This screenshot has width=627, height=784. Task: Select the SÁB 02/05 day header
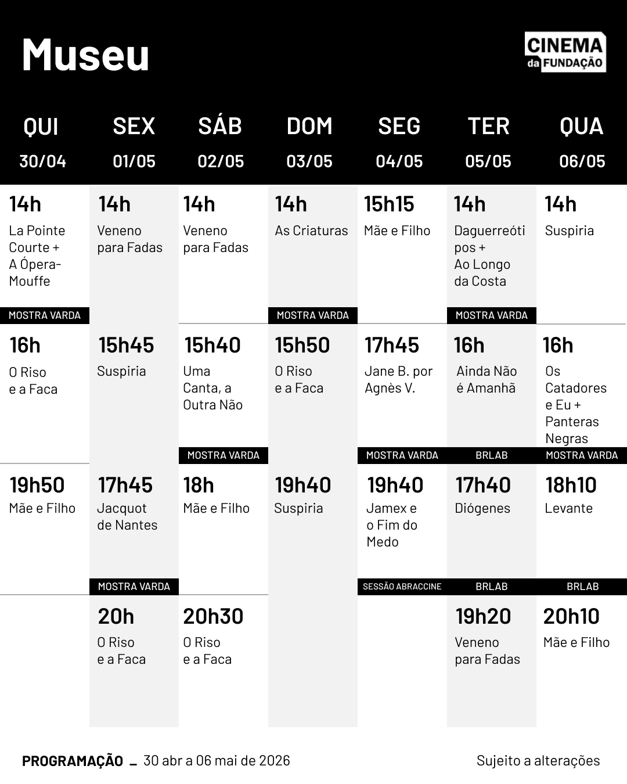(221, 142)
